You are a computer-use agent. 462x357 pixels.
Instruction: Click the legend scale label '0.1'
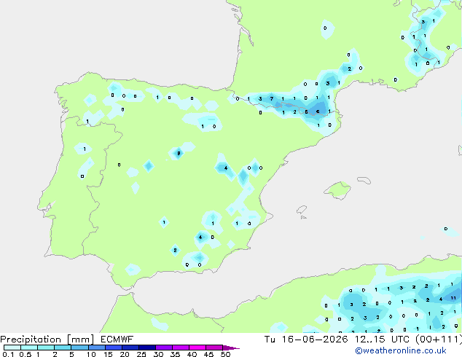click(8, 354)
